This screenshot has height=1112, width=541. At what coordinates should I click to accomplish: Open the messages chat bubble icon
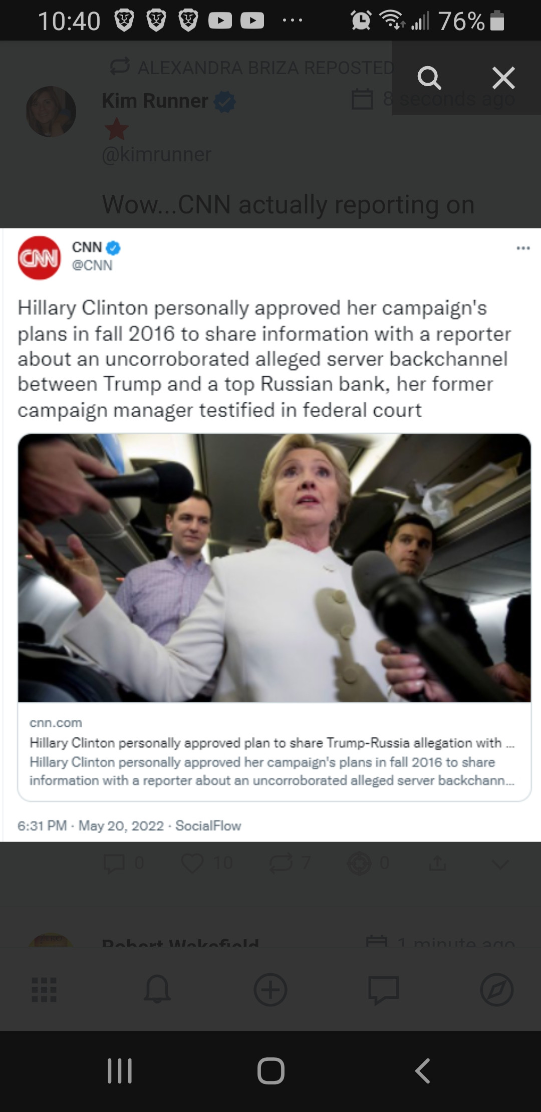coord(384,990)
